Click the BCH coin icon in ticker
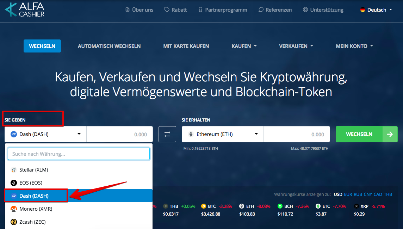Screen dimensions: 403x229 280,206
